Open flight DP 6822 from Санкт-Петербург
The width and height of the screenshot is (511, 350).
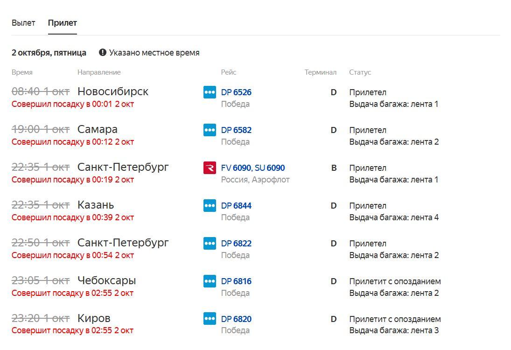(236, 244)
